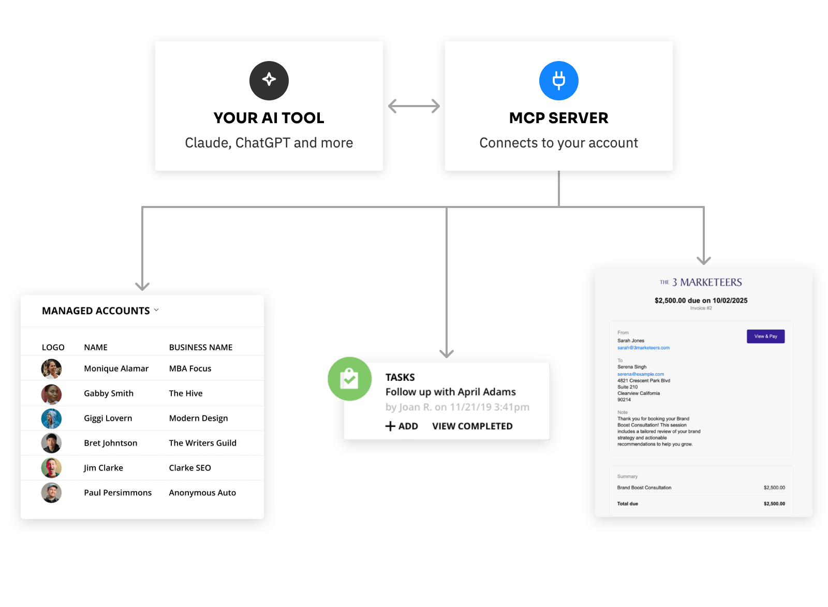Click the YOUR AI TOOL heading
The image size is (828, 607).
pos(269,118)
